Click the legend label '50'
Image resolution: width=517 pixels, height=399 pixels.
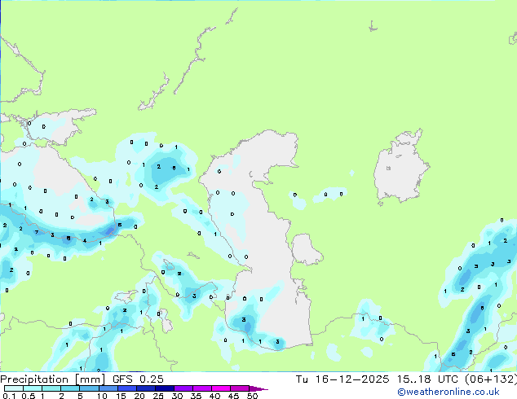pos(253,396)
